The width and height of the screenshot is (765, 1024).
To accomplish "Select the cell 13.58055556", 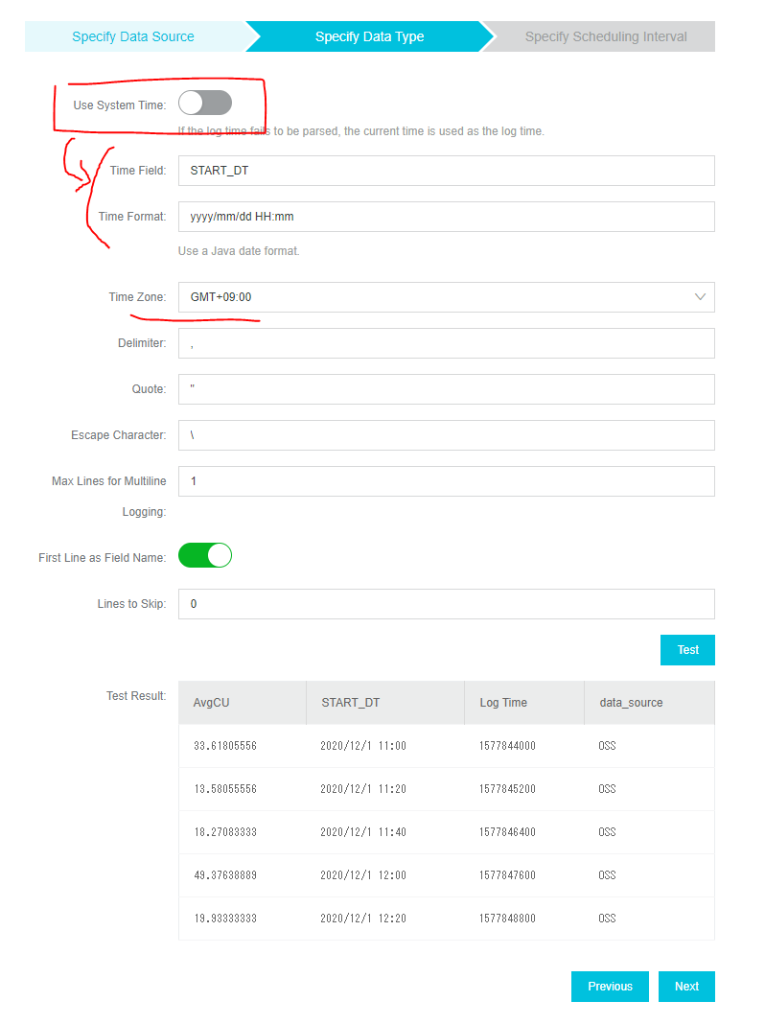I will (x=225, y=789).
